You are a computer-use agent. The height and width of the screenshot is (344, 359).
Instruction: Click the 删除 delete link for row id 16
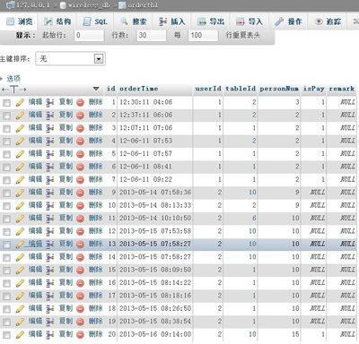tap(96, 282)
